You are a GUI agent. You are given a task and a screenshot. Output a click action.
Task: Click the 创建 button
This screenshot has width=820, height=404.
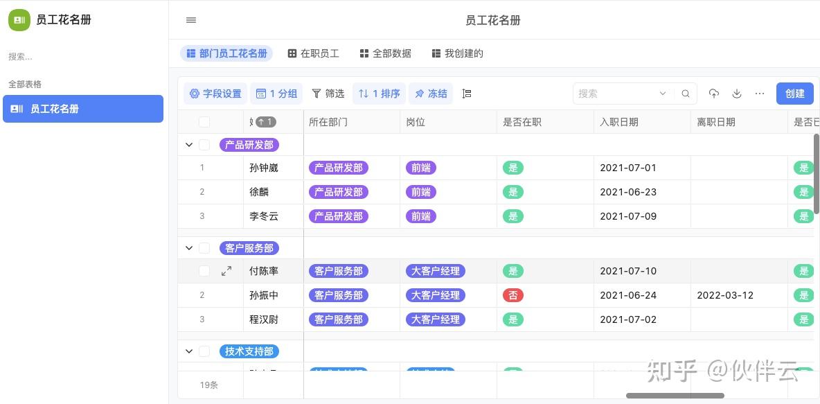coord(794,94)
